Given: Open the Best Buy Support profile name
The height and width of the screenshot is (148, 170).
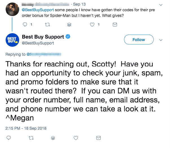Looking at the screenshot, I should pos(43,37).
